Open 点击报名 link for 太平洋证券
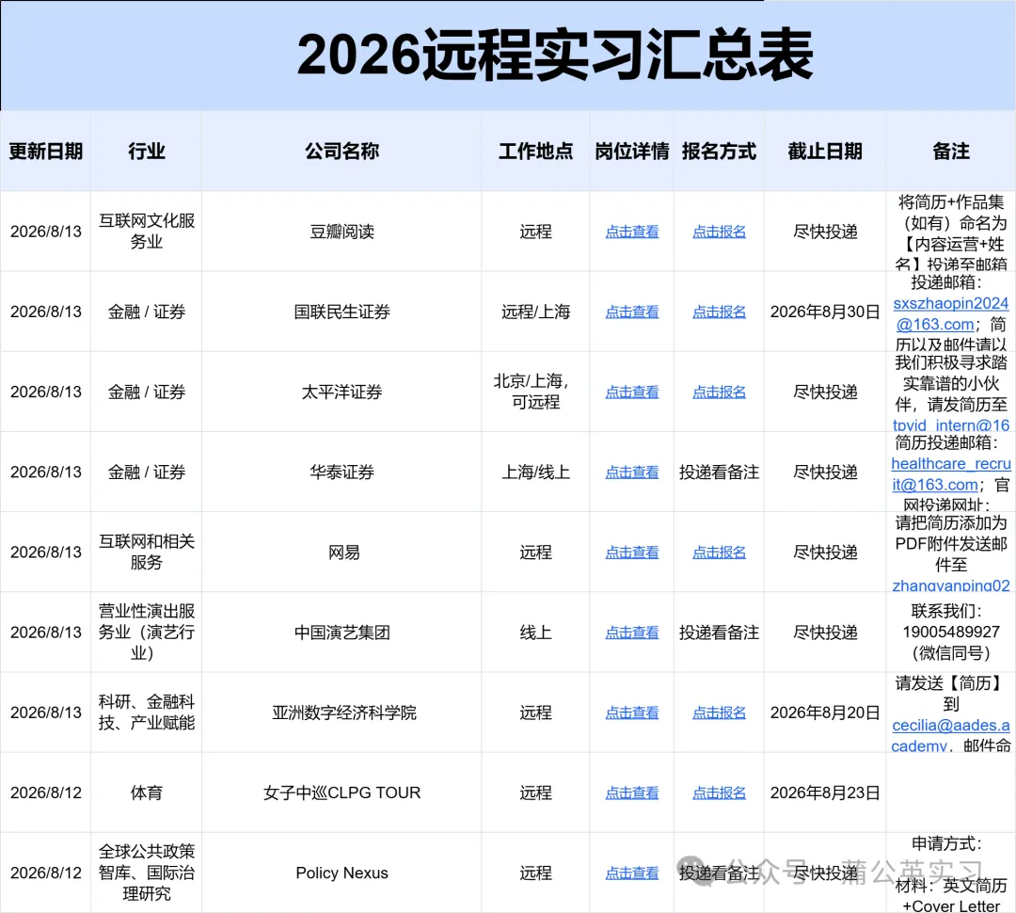This screenshot has width=1016, height=913. [720, 392]
